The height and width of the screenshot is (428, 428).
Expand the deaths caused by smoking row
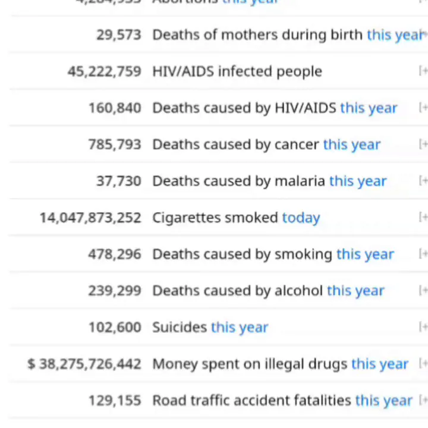pyautogui.click(x=423, y=254)
